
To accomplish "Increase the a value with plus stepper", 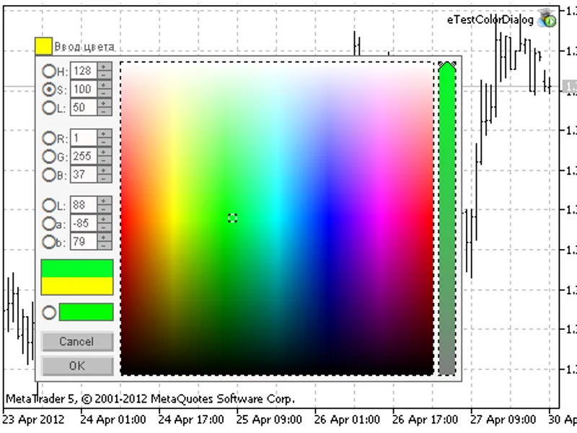I will pos(105,219).
